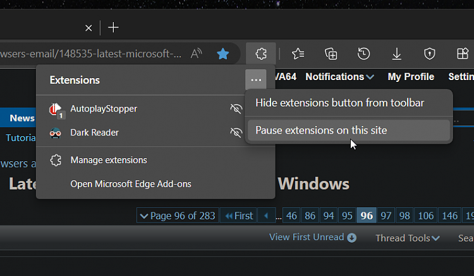474x276 pixels.
Task: Open the Page 96 of 283 dropdown
Action: pyautogui.click(x=178, y=216)
